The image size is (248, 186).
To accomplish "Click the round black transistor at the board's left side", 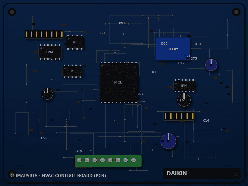I will (x=47, y=94).
